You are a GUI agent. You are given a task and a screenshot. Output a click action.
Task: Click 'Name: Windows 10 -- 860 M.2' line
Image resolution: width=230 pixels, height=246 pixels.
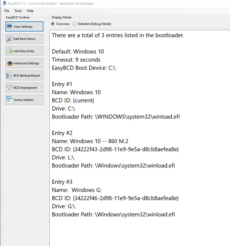pos(90,141)
